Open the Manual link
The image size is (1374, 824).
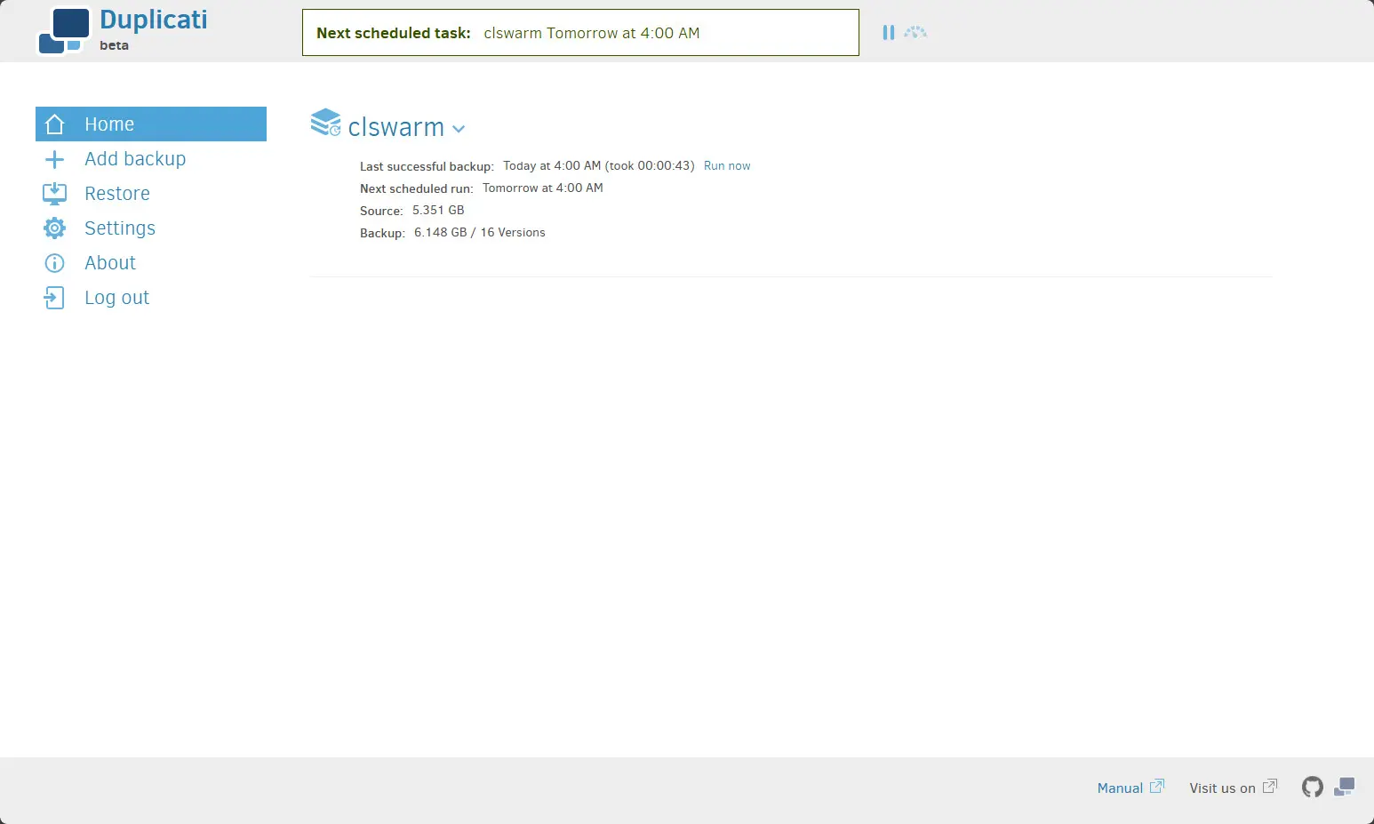click(x=1130, y=788)
